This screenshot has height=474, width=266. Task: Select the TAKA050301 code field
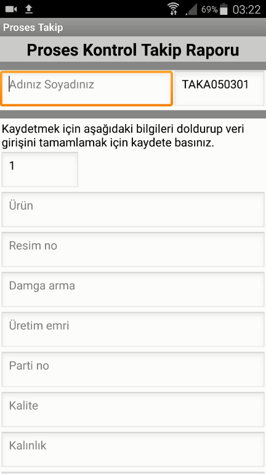pos(219,88)
